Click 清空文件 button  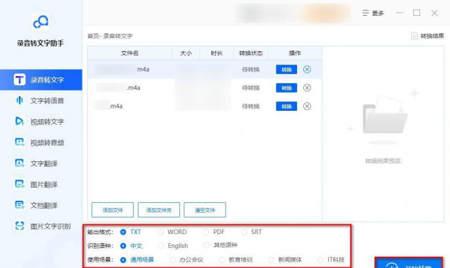205,210
